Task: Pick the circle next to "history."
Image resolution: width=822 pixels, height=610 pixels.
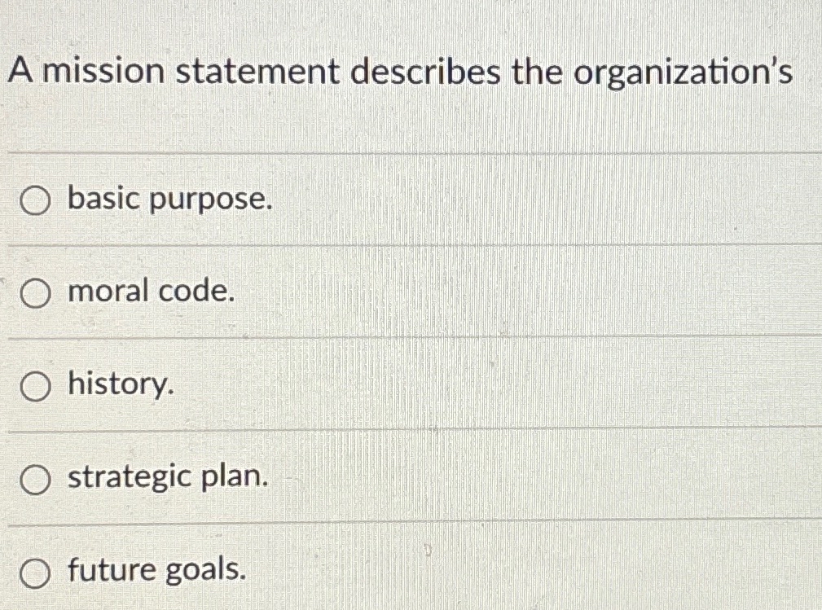Action: 34,385
